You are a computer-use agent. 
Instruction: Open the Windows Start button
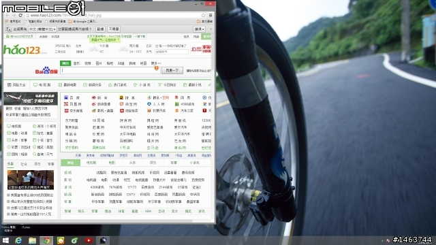pos(5,240)
